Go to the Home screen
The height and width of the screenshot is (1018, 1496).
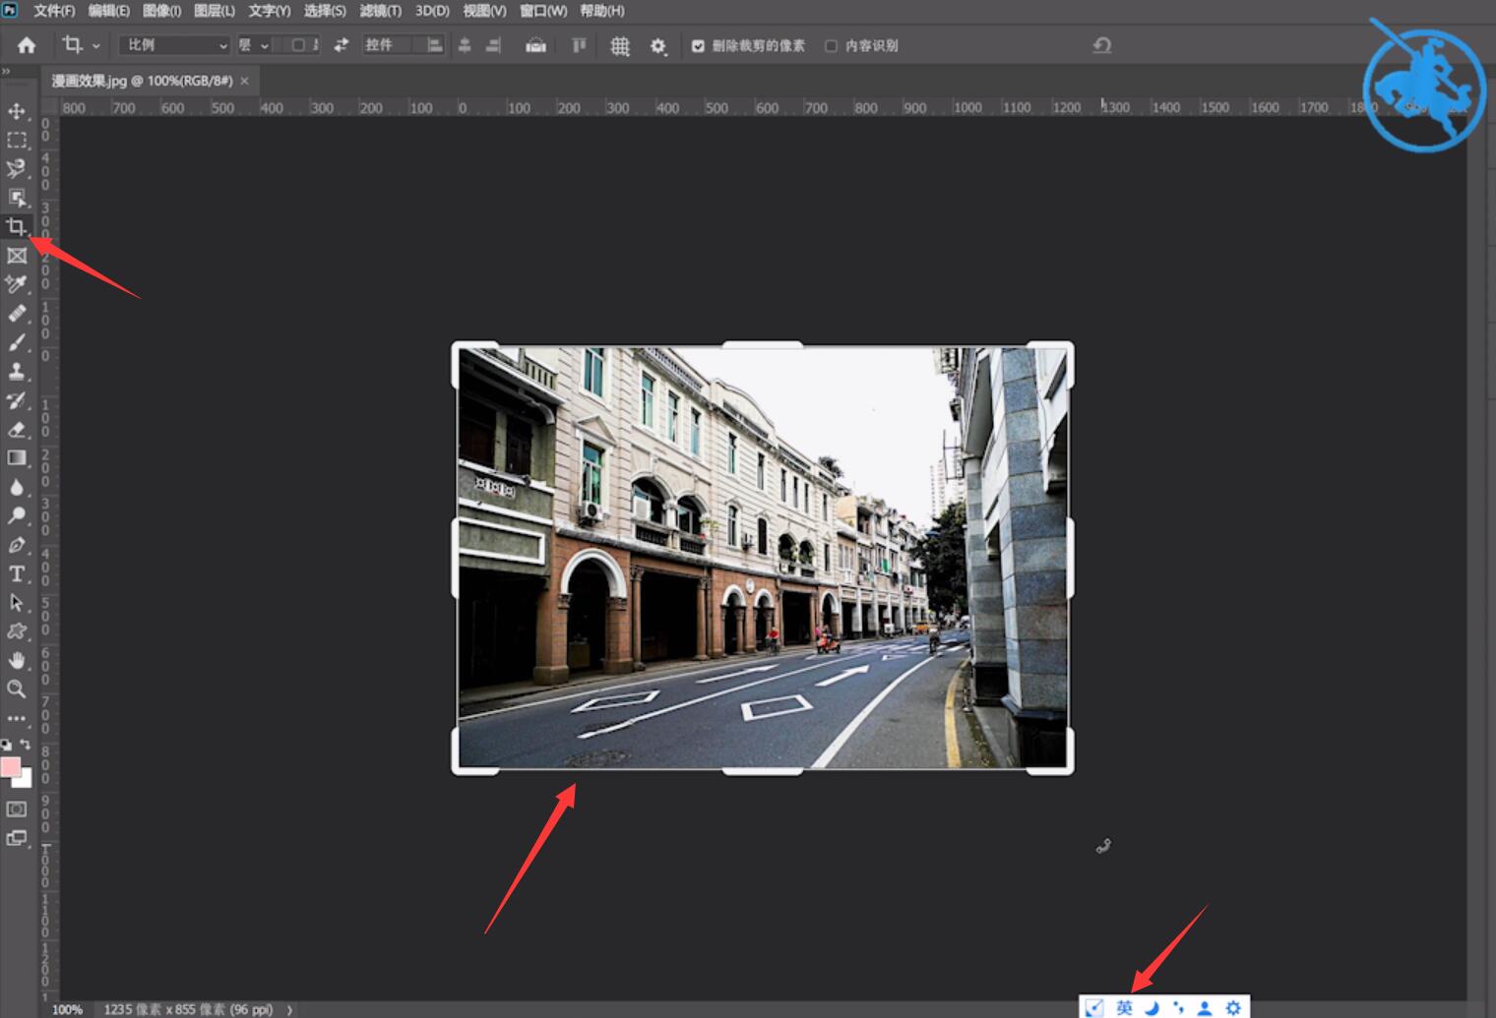pos(27,45)
